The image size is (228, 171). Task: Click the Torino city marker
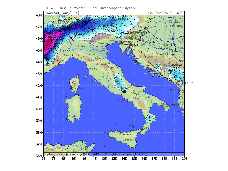pyautogui.click(x=60, y=50)
